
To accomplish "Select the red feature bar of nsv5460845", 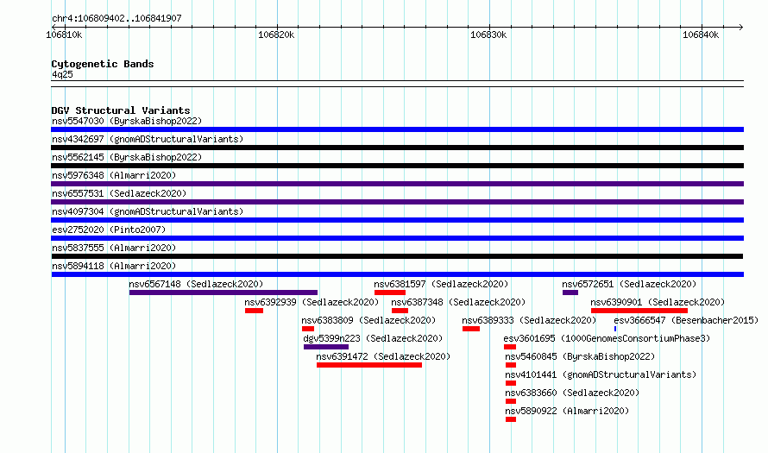I will pyautogui.click(x=511, y=365).
